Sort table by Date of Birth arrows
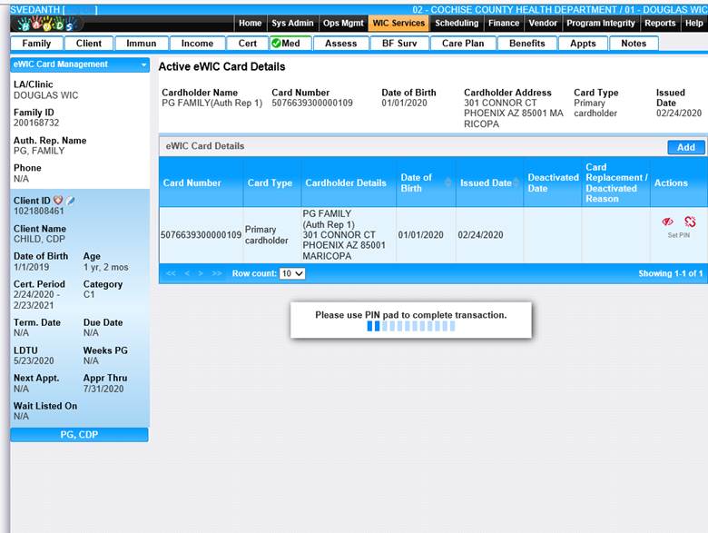Screen dimensions: 708x533 447,183
